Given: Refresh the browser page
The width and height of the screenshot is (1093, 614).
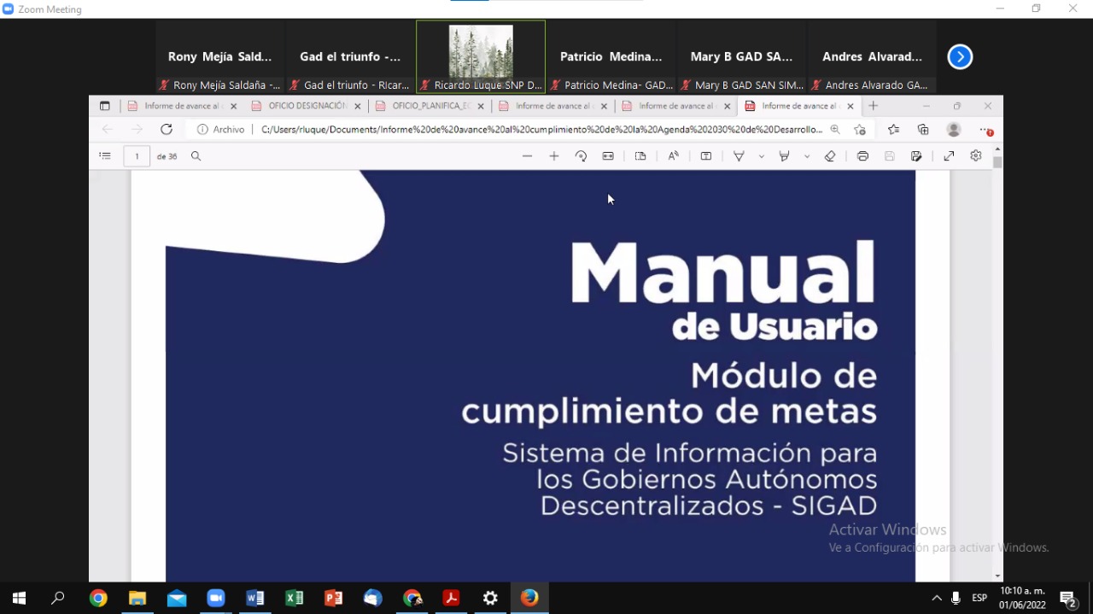Looking at the screenshot, I should 167,130.
